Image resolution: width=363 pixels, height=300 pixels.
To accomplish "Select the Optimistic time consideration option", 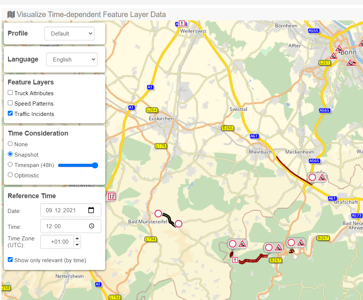I will pyautogui.click(x=10, y=175).
